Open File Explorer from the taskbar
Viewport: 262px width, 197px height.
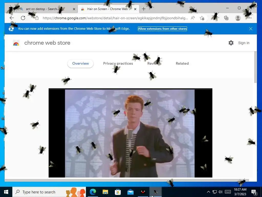pyautogui.click(x=105, y=192)
